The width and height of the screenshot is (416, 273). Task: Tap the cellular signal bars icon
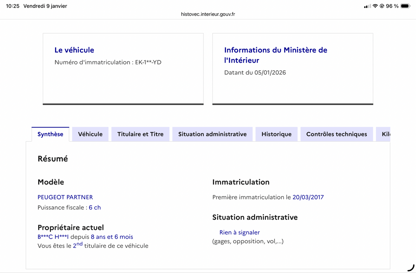pos(367,6)
